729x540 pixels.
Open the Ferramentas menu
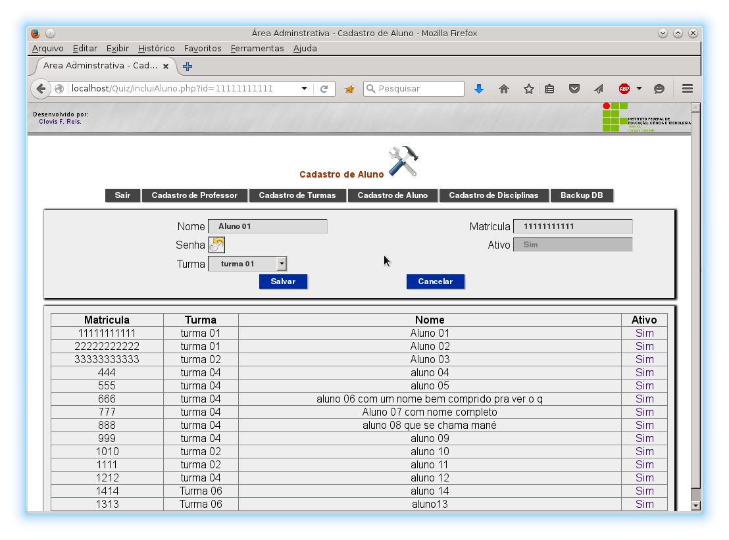point(257,48)
